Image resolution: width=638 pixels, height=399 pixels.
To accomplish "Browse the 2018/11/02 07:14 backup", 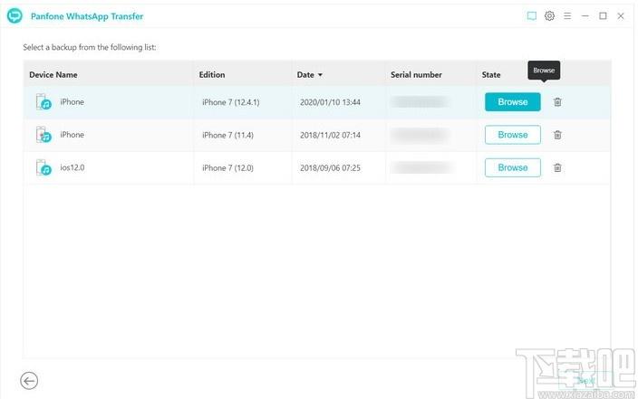I will tap(513, 135).
